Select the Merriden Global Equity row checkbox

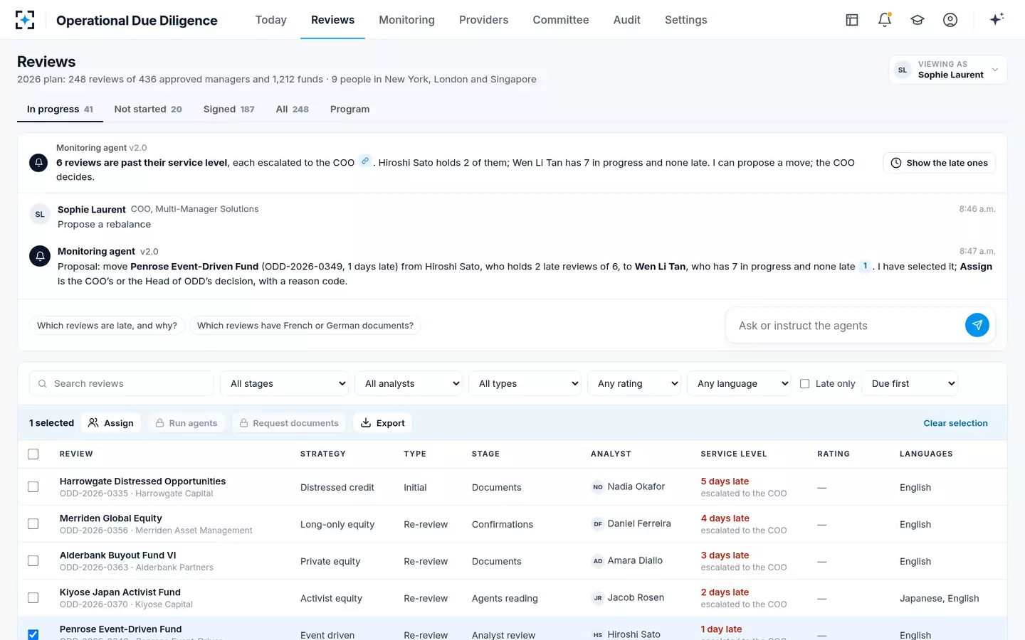point(33,524)
